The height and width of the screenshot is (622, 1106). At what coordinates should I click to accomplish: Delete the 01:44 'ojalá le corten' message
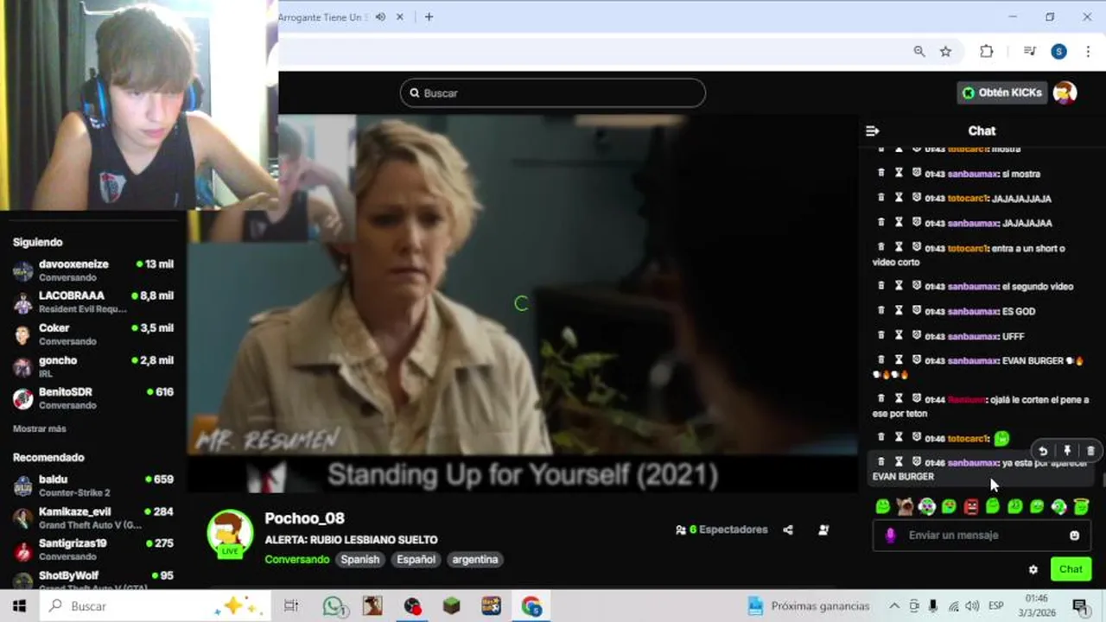click(880, 398)
